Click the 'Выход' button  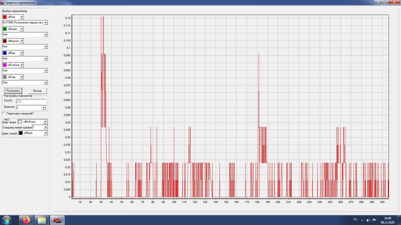tap(37, 91)
